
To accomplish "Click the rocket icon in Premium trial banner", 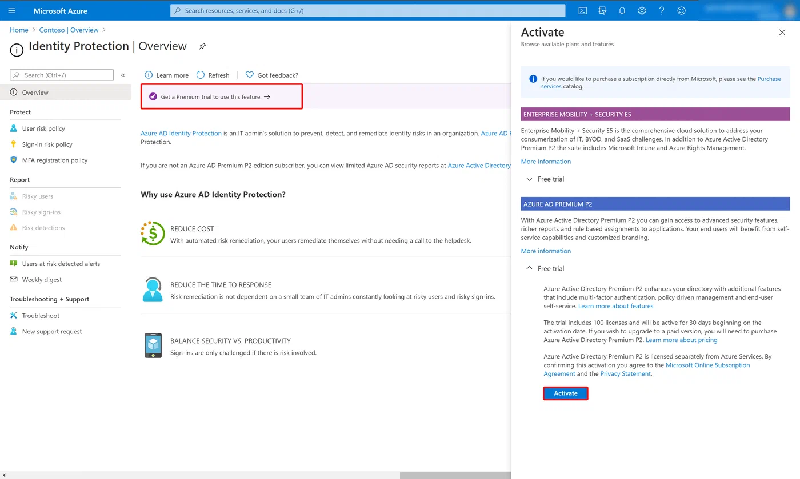I will 153,96.
